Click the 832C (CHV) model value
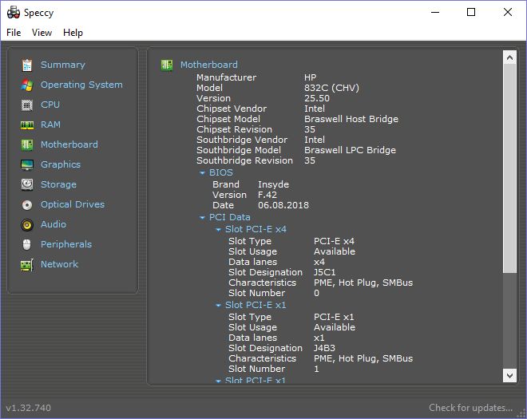 click(x=331, y=88)
